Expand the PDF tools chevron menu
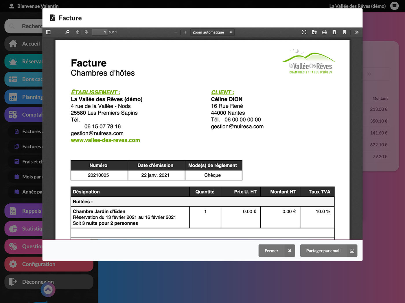Screen dimensions: 405x303 (x=357, y=32)
